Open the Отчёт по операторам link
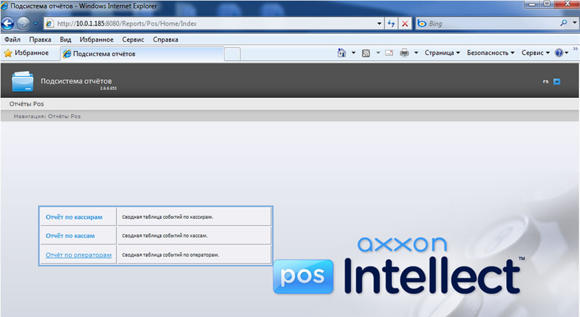Screen dimensions: 580x317 (78, 255)
